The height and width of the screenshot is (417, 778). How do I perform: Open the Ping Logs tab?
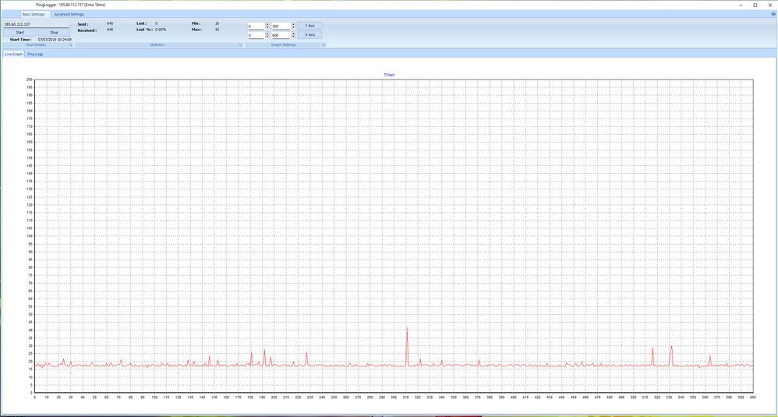(36, 54)
